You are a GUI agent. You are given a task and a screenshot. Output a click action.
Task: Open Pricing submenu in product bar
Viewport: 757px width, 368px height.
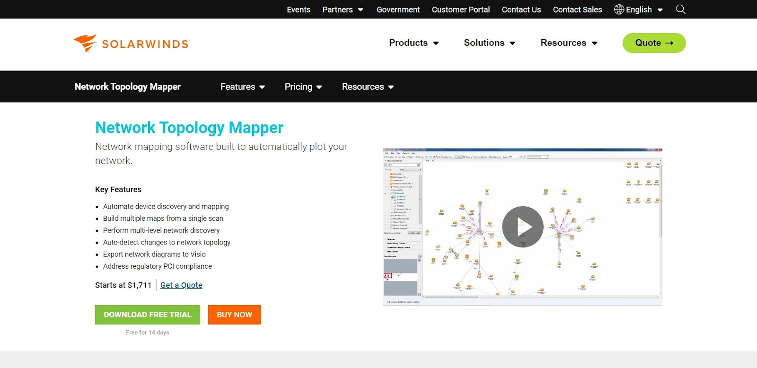pyautogui.click(x=303, y=87)
